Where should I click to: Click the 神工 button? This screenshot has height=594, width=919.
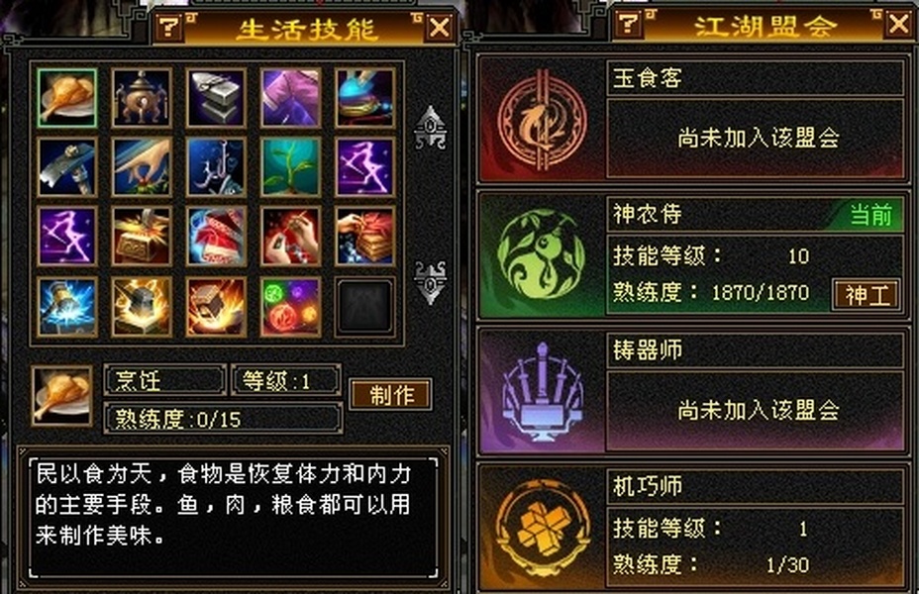(x=867, y=295)
